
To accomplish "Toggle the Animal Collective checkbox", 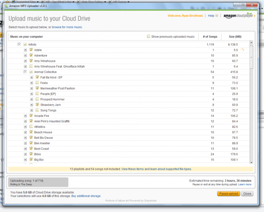I will tap(31, 72).
